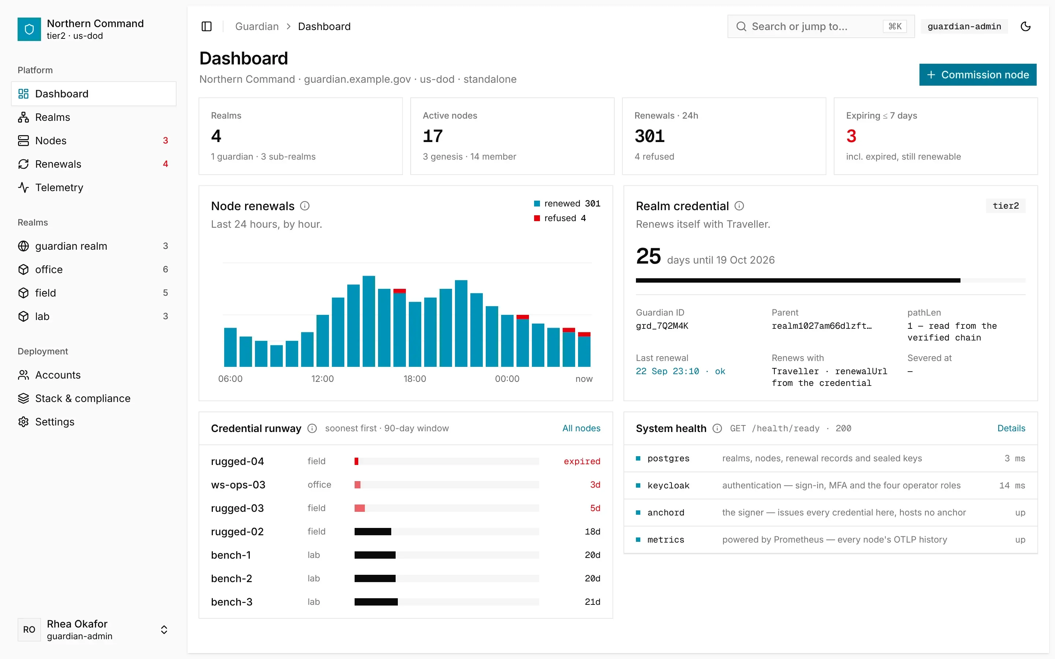Image resolution: width=1055 pixels, height=659 pixels.
Task: Open Dashboard in the sidebar
Action: pyautogui.click(x=94, y=94)
